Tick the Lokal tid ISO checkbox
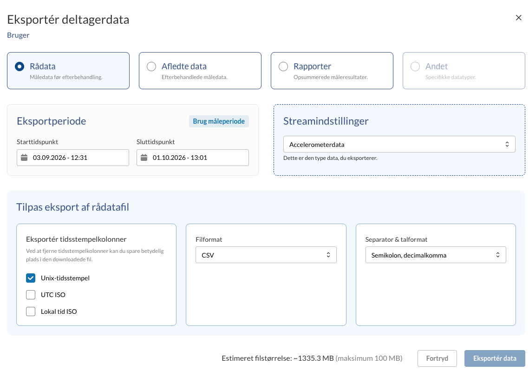 (31, 311)
